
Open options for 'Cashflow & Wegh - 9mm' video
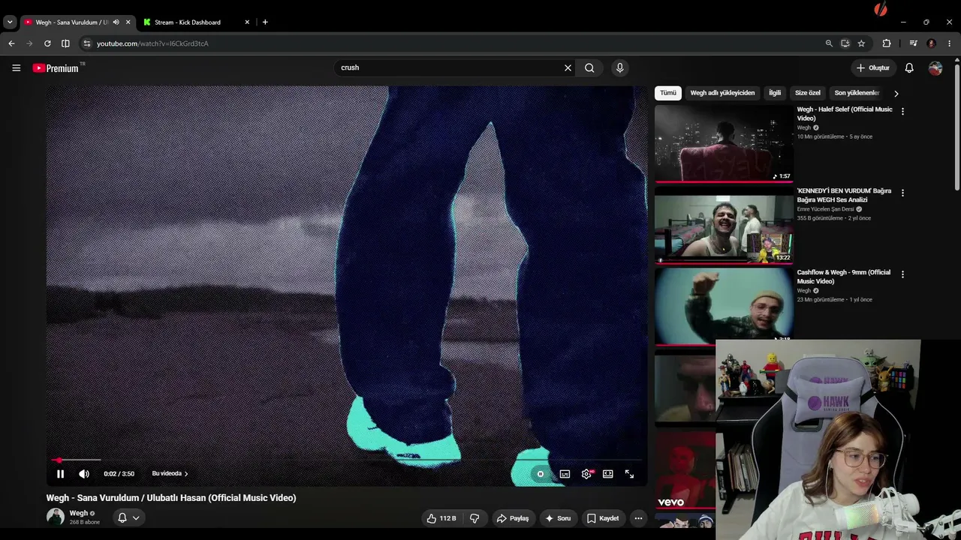pyautogui.click(x=902, y=274)
